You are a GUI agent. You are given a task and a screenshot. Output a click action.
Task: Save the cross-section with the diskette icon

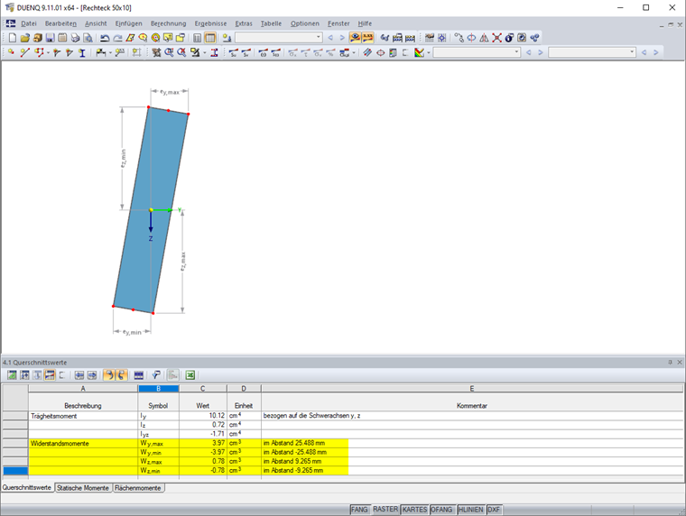coord(50,38)
